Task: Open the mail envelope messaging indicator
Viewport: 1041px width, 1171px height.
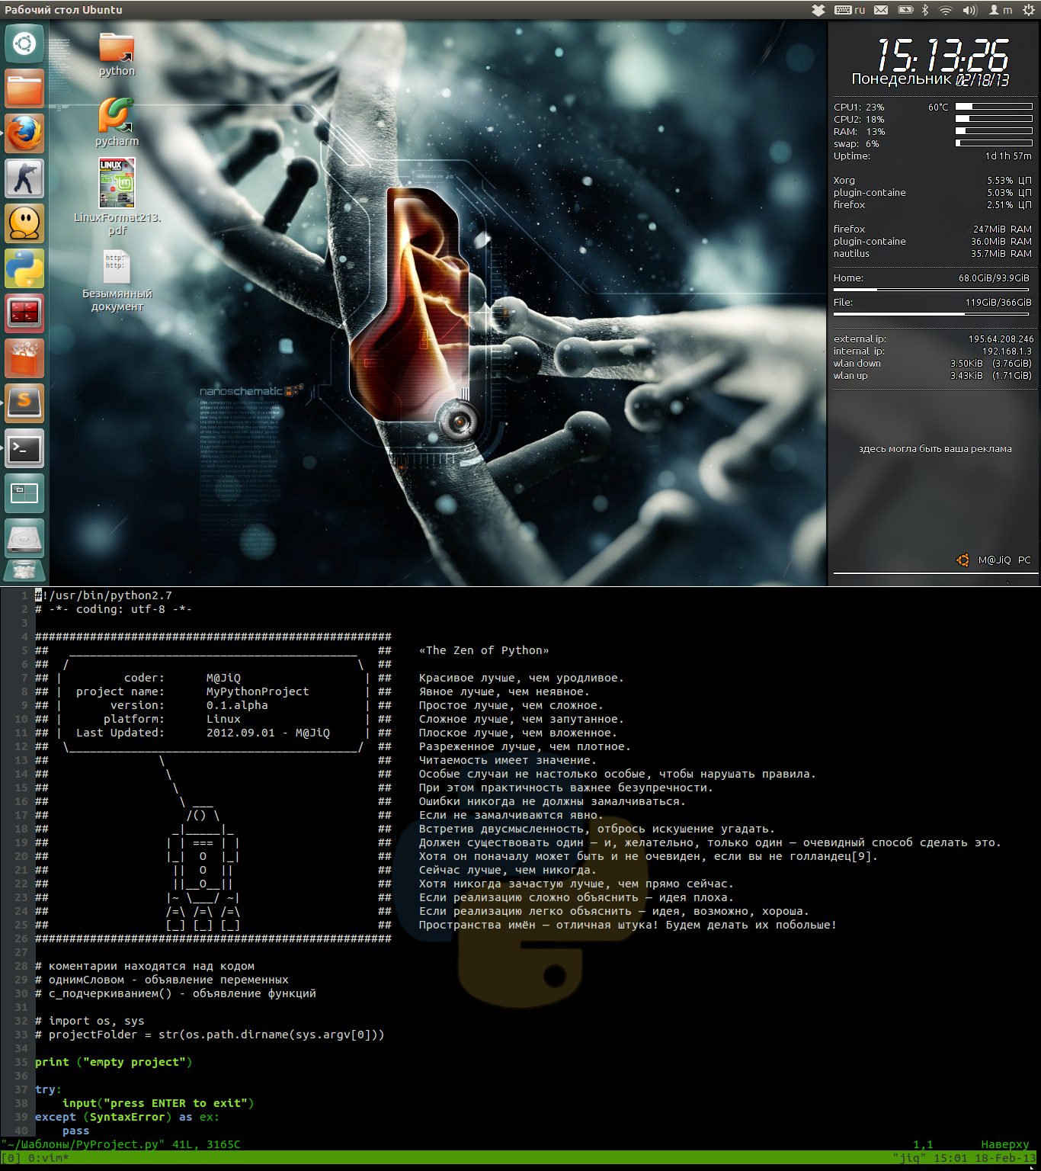Action: click(x=881, y=10)
